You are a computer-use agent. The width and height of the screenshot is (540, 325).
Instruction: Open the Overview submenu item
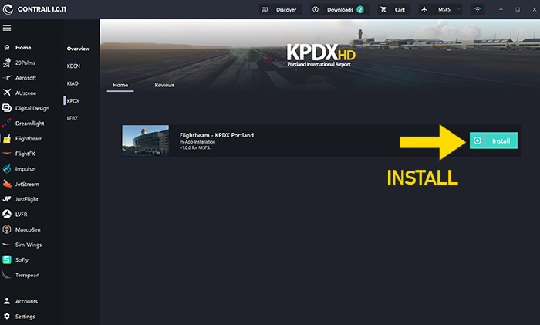pos(78,49)
